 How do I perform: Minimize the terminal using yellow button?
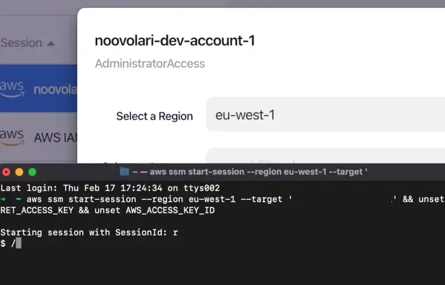click(x=19, y=172)
